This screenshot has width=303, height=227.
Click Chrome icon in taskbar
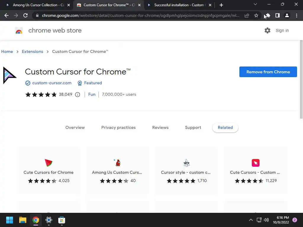[36, 220]
